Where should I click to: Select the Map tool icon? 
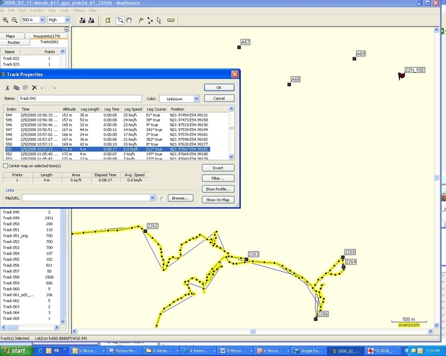pos(108,20)
